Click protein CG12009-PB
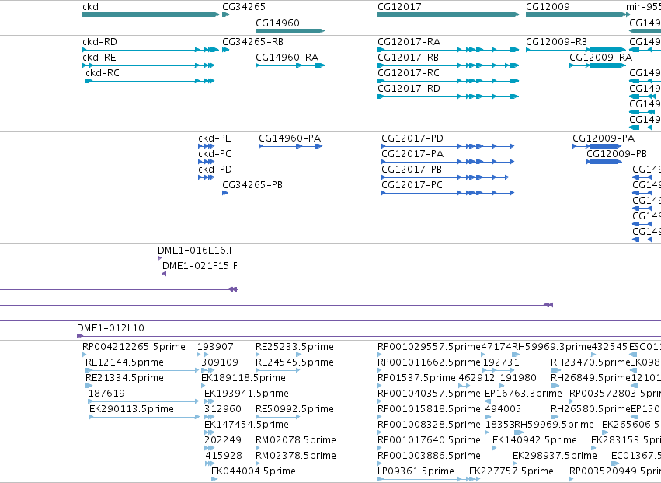The image size is (661, 483). coord(604,162)
